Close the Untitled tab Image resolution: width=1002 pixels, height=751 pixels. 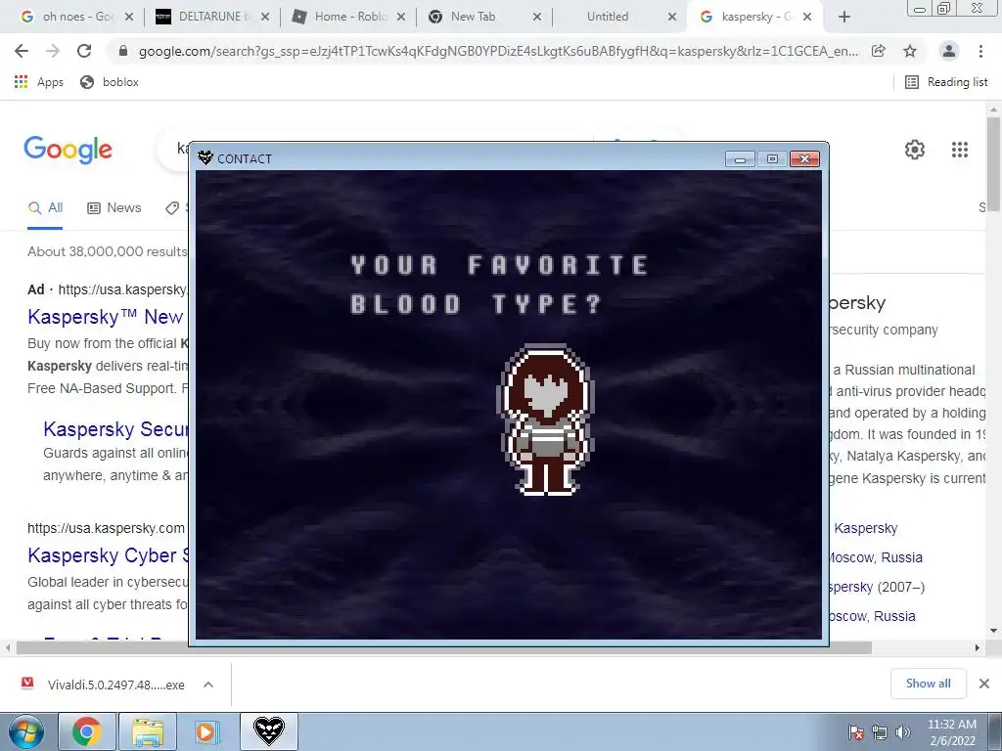click(672, 18)
